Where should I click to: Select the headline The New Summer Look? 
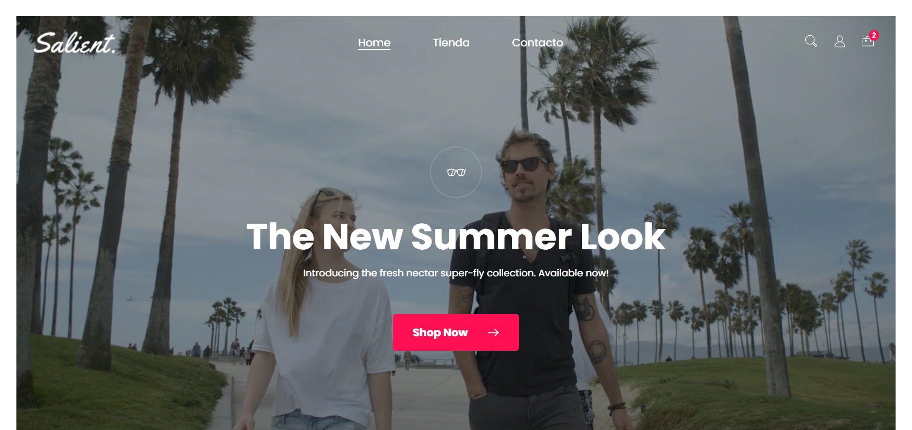coord(456,237)
